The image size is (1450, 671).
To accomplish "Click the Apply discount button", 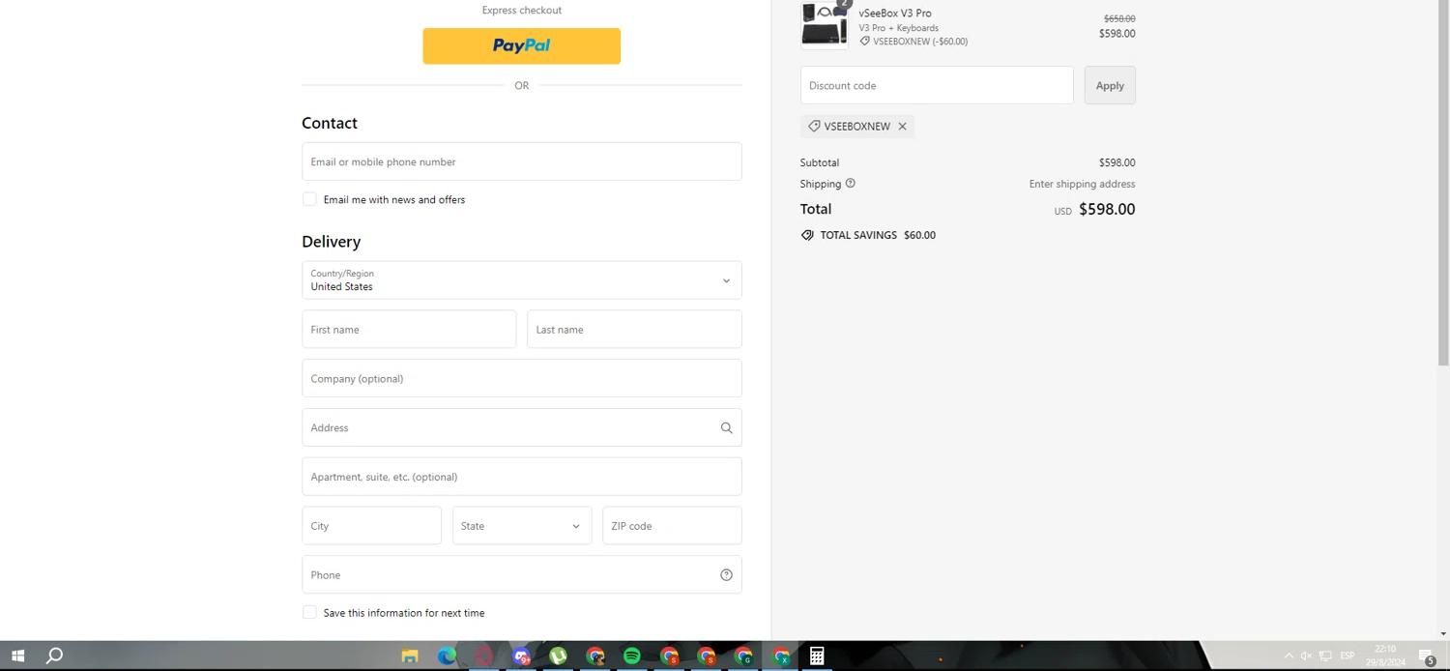I will (1110, 85).
